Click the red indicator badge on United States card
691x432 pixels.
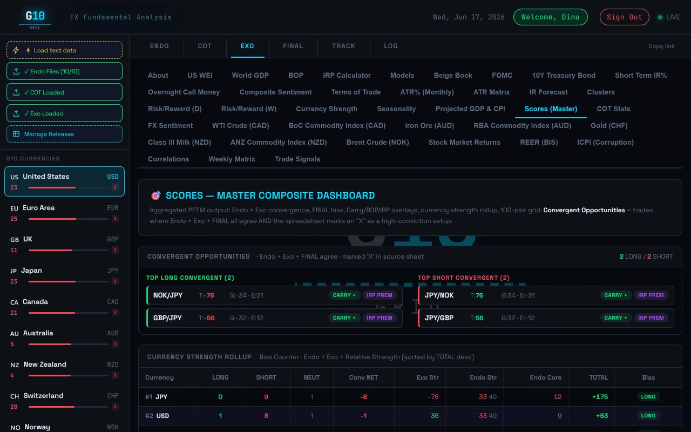click(115, 187)
